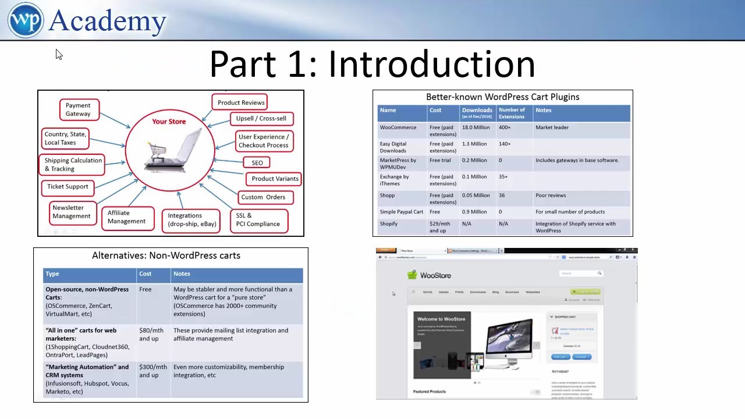Click the home icon in WooStore navigation bar
Viewport: 745px width, 419px height.
click(413, 292)
